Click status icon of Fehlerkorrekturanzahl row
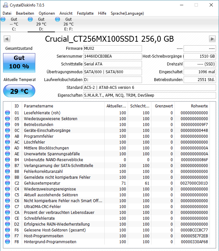219x251 pixels. pos(7,171)
